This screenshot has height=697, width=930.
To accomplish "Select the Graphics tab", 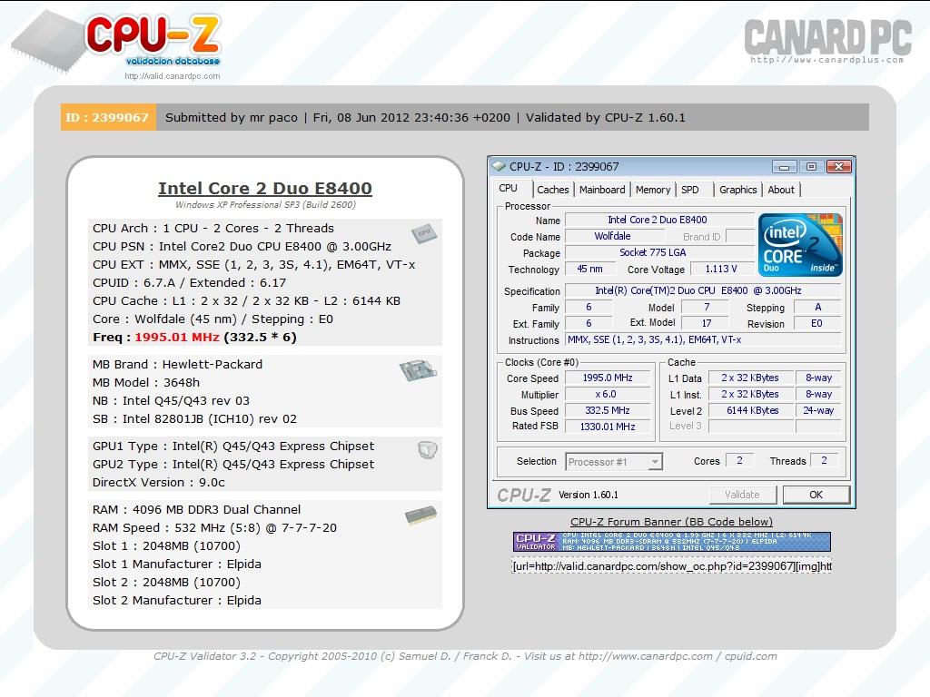I will point(737,190).
